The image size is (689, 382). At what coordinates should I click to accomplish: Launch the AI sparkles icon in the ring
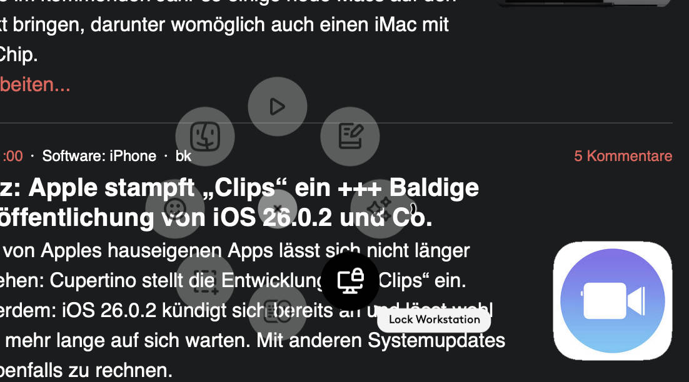point(380,208)
